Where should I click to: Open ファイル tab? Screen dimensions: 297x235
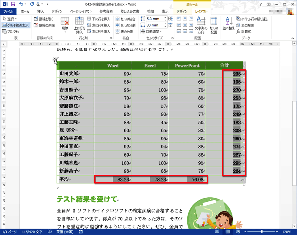tap(8, 11)
